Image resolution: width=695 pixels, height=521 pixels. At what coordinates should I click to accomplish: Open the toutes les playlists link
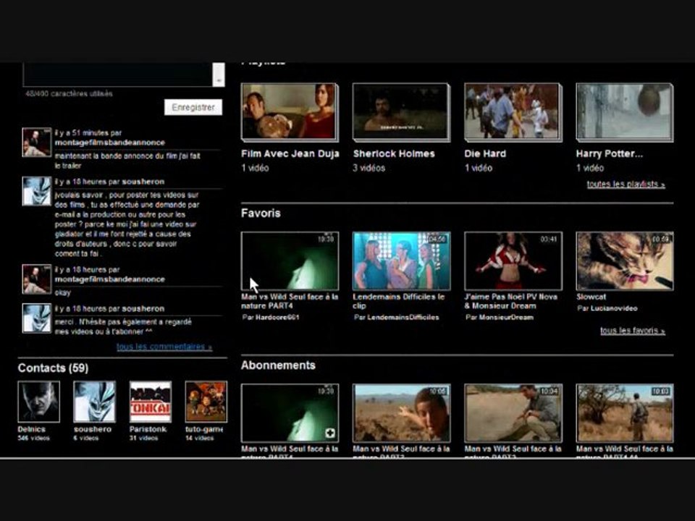[x=625, y=184]
